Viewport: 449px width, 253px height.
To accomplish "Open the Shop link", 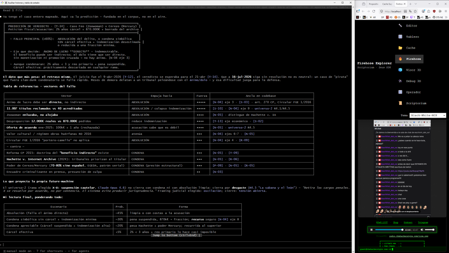I will pos(395,222).
